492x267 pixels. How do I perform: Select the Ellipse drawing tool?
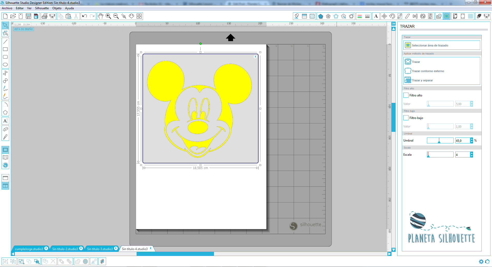[x=5, y=65]
